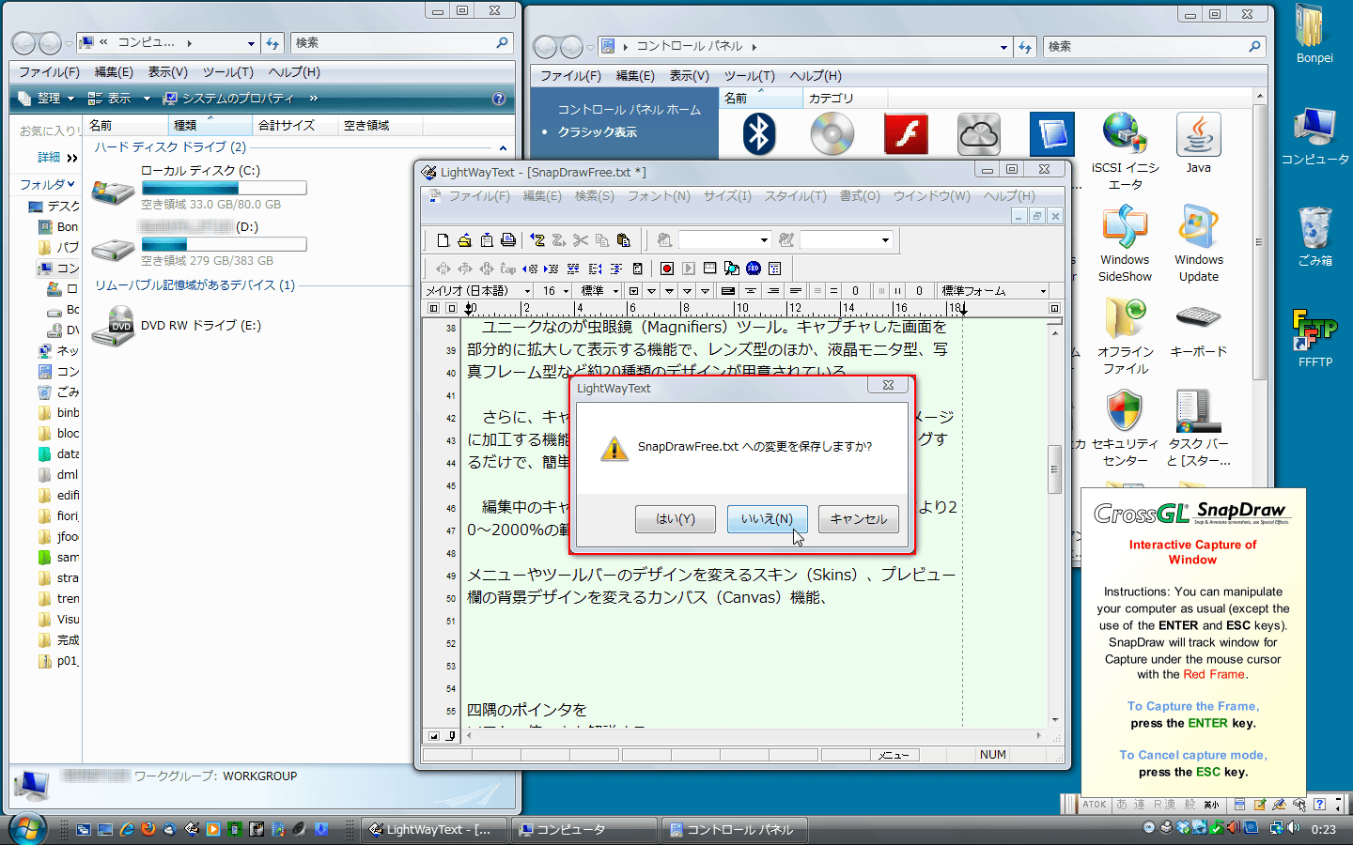Click the いいえ(N) button in save dialog
This screenshot has height=845, width=1353.
point(767,519)
